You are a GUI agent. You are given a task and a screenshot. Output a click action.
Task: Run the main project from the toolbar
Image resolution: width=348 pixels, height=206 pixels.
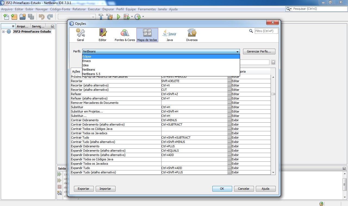(118, 17)
